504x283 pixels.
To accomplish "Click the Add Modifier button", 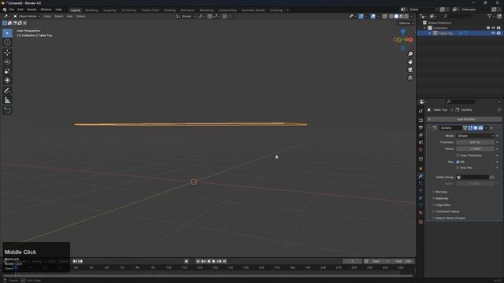I will pos(464,119).
